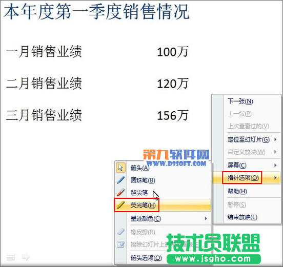The image size is (283, 267).
Task: Open 墨迹颜色(C) ink color entry
Action: [146, 219]
